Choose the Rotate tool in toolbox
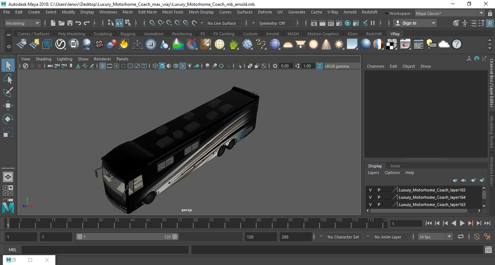The image size is (495, 265). click(8, 119)
